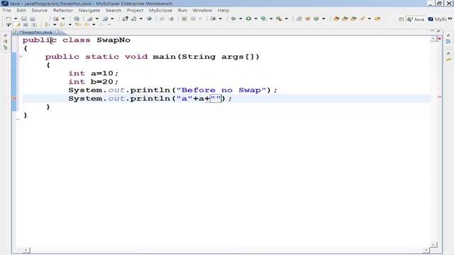Open the Navigate menu
The width and height of the screenshot is (454, 255).
(89, 11)
